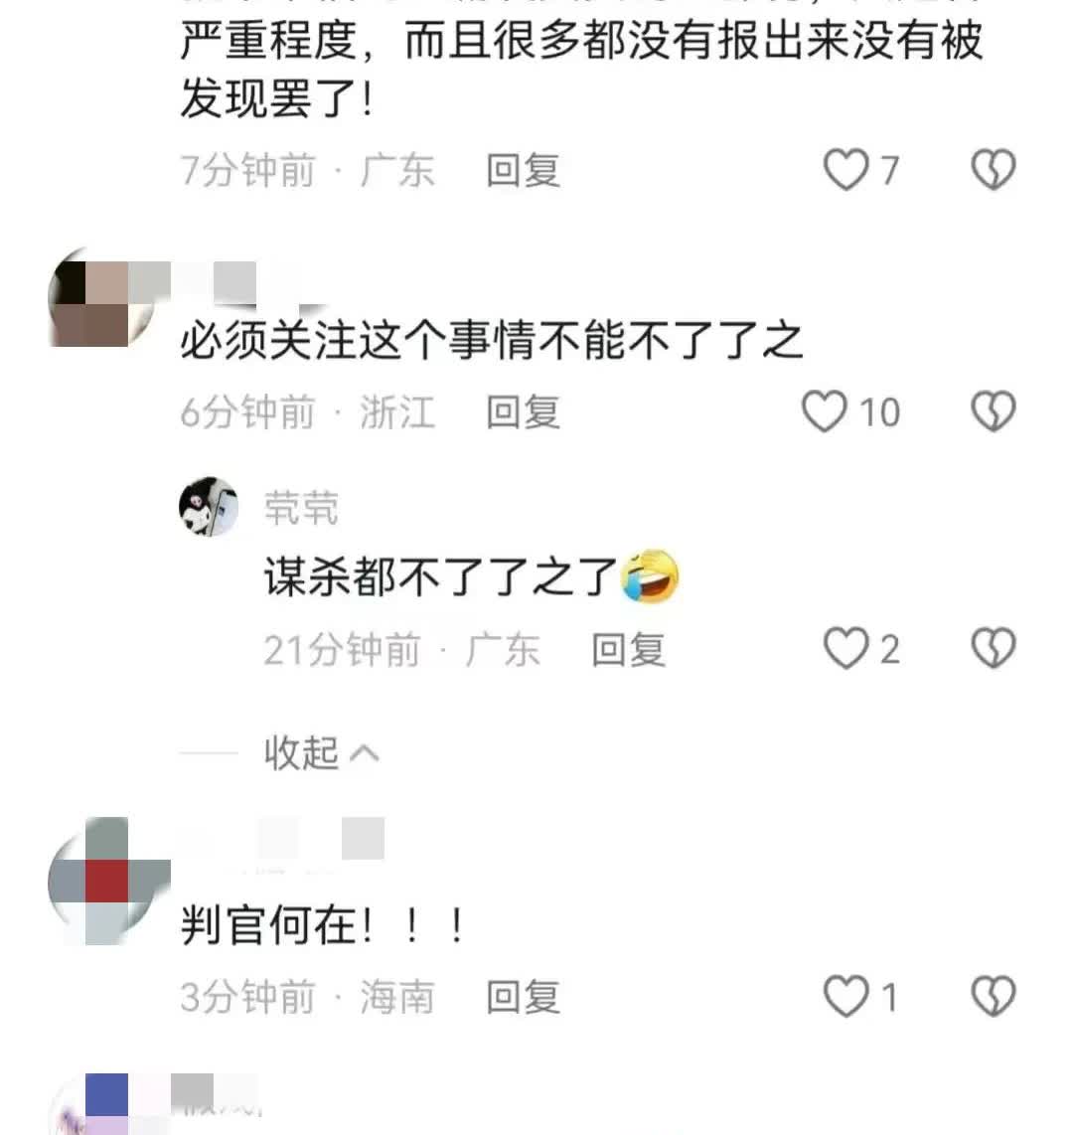1073x1135 pixels.
Task: Reply to the 3分钟前 Hainan comment
Action: [x=524, y=998]
